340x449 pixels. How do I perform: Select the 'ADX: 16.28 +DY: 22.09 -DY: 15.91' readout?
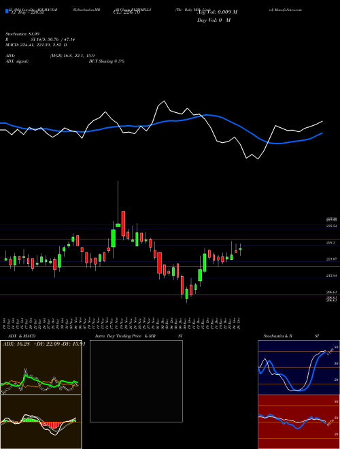[x=44, y=344]
